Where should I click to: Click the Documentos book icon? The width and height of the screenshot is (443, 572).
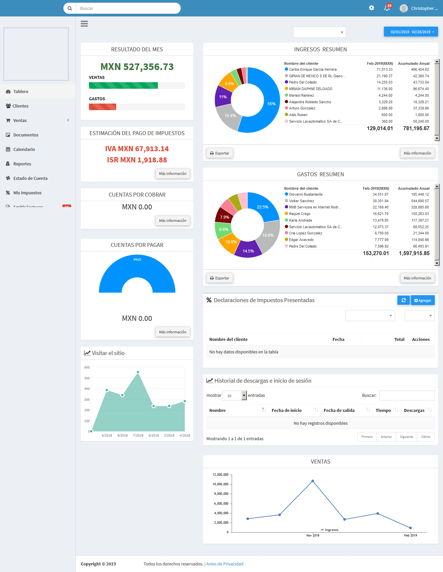click(x=8, y=135)
